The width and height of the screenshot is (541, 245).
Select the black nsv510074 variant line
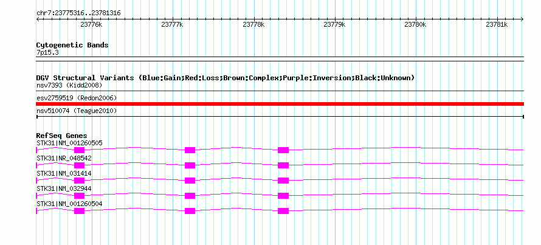(x=280, y=117)
